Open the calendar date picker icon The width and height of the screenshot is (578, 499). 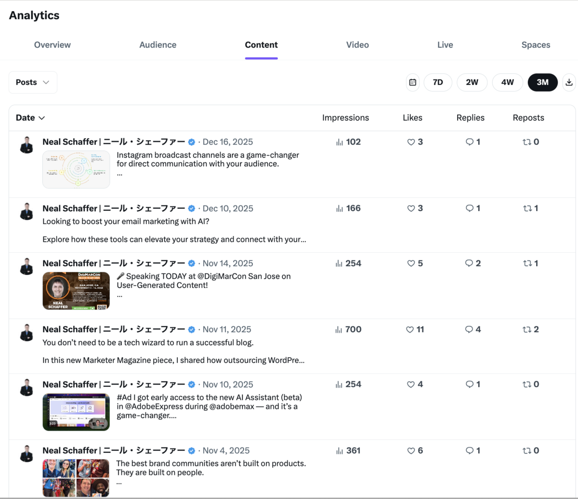(x=412, y=82)
